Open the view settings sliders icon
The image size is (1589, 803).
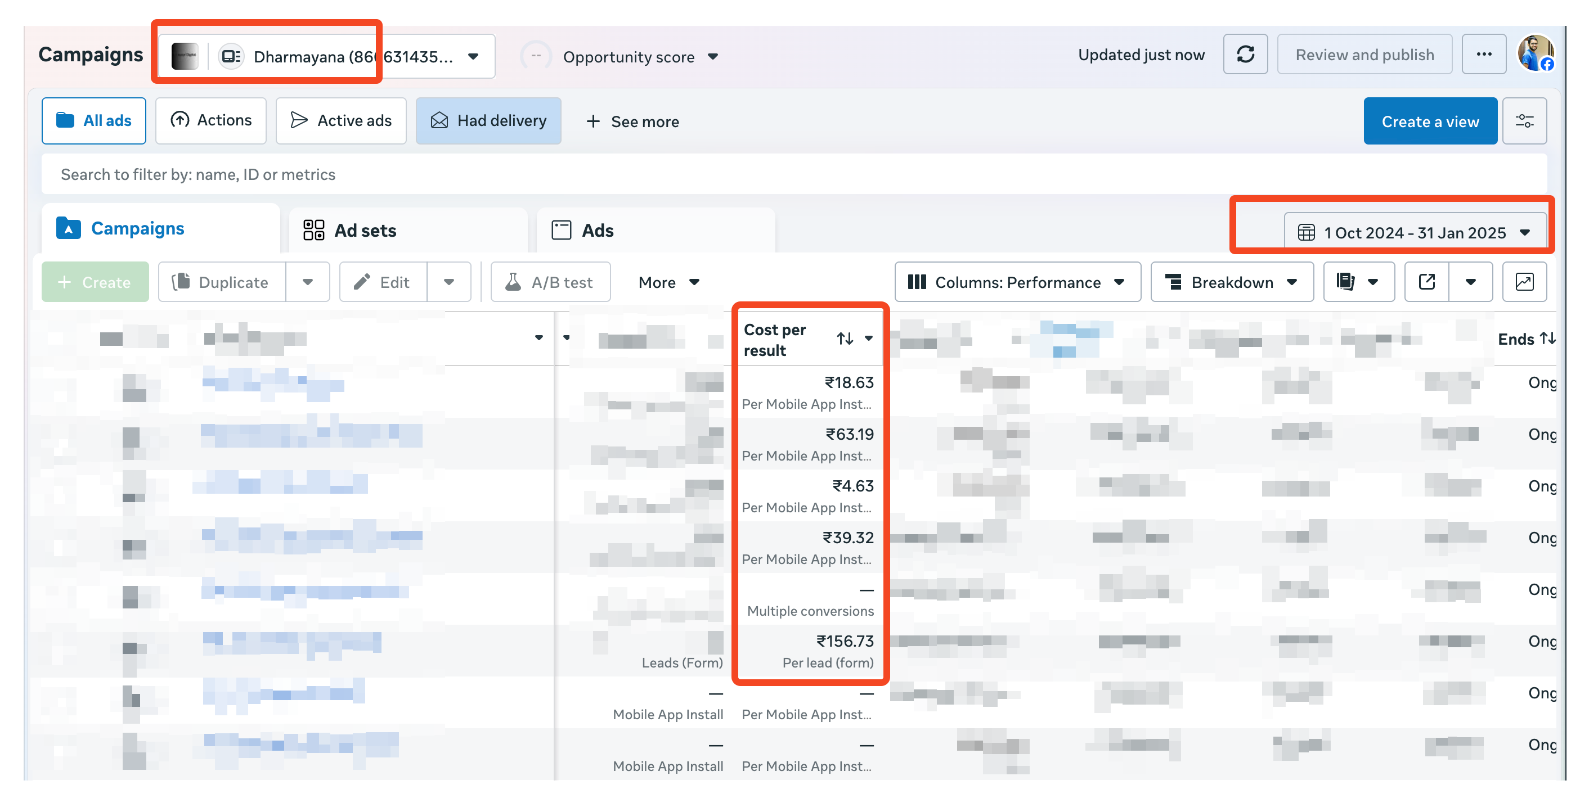(1524, 121)
